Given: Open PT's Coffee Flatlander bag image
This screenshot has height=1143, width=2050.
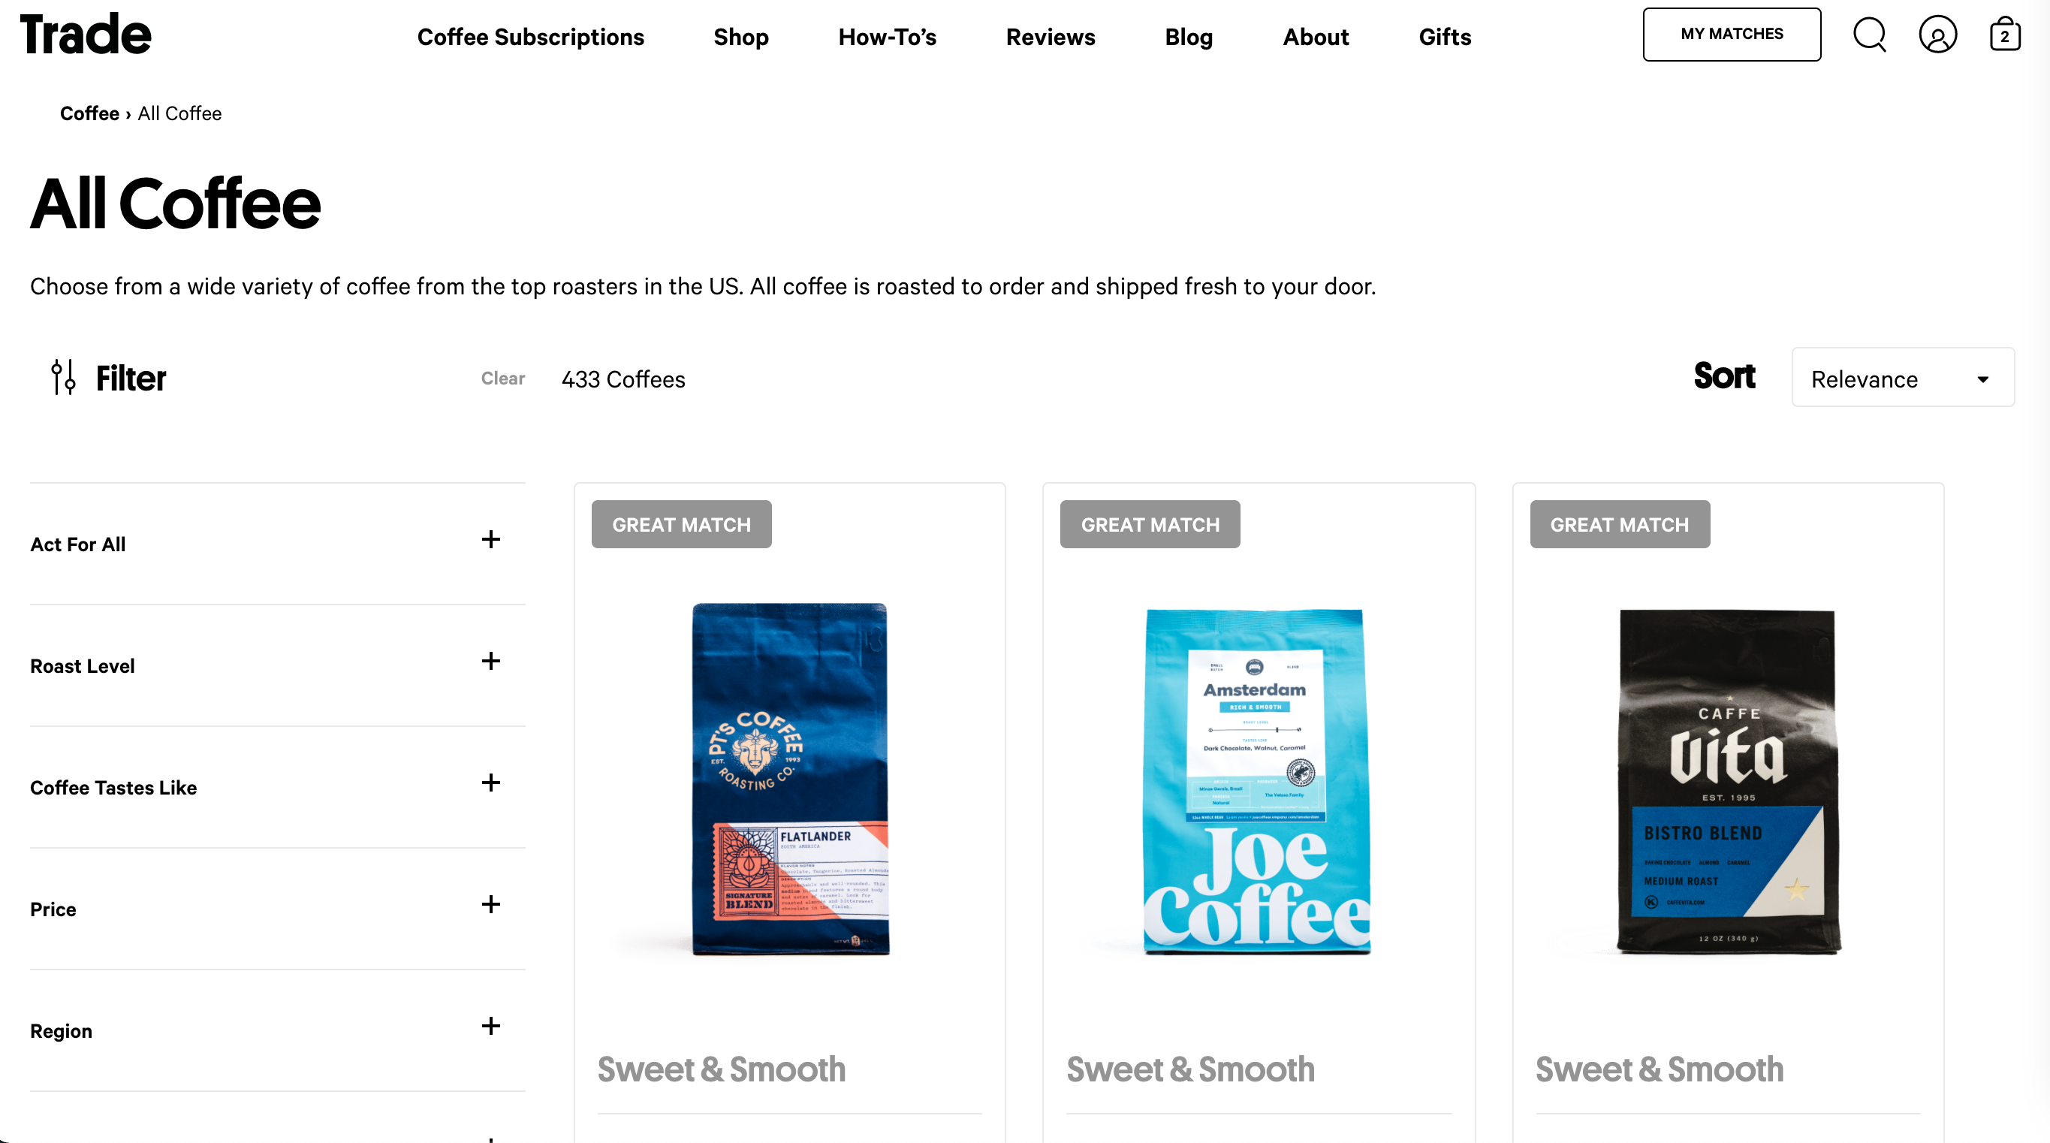Looking at the screenshot, I should pyautogui.click(x=790, y=779).
